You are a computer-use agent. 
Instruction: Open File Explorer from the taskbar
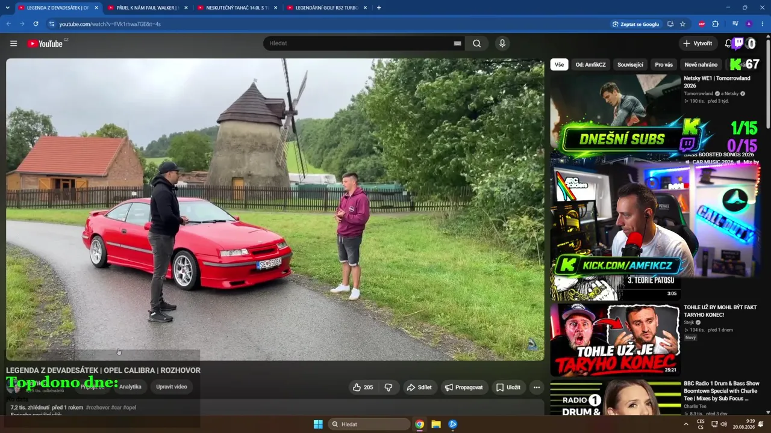coord(436,424)
